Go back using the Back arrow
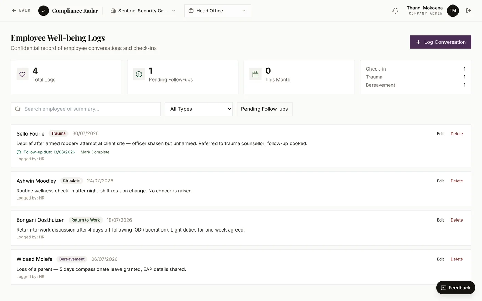 [21, 11]
